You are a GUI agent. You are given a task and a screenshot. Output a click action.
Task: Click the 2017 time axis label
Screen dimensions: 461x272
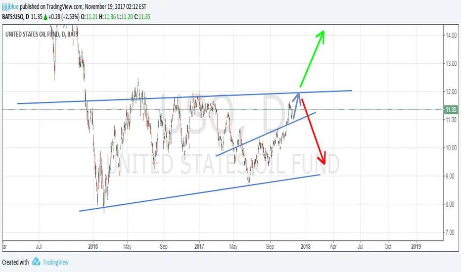click(199, 246)
